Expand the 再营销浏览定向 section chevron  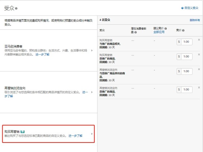pyautogui.click(x=92, y=92)
